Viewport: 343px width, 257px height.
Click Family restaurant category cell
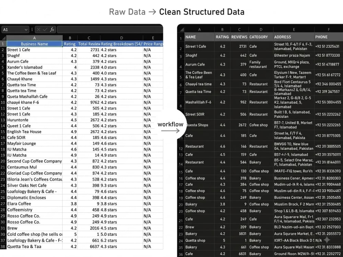(261, 64)
